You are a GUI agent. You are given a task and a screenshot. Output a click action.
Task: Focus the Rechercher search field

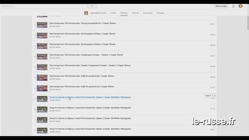[x=44, y=6]
